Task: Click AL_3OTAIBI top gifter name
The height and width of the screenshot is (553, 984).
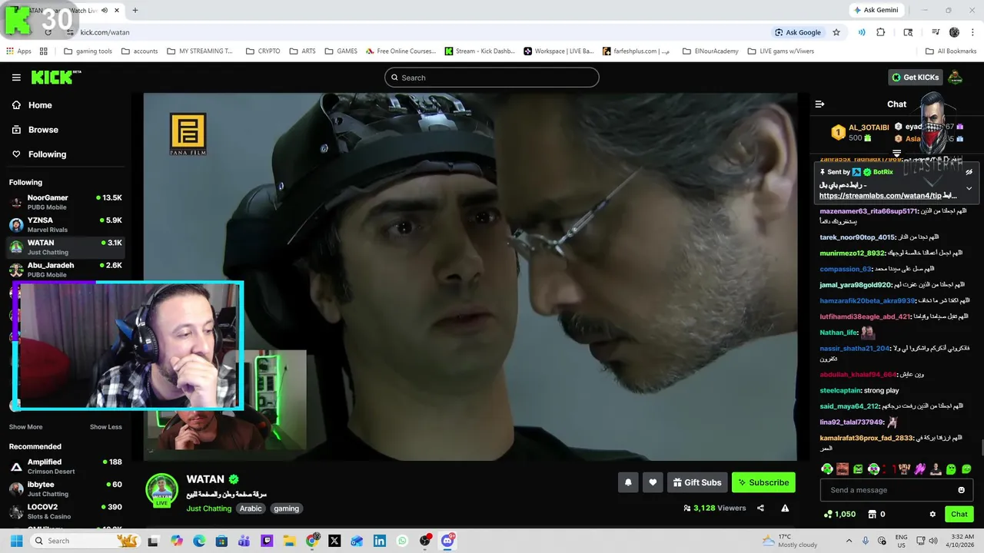Action: [869, 127]
